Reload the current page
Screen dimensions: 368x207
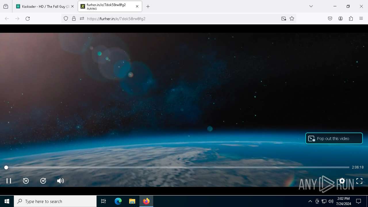[28, 19]
